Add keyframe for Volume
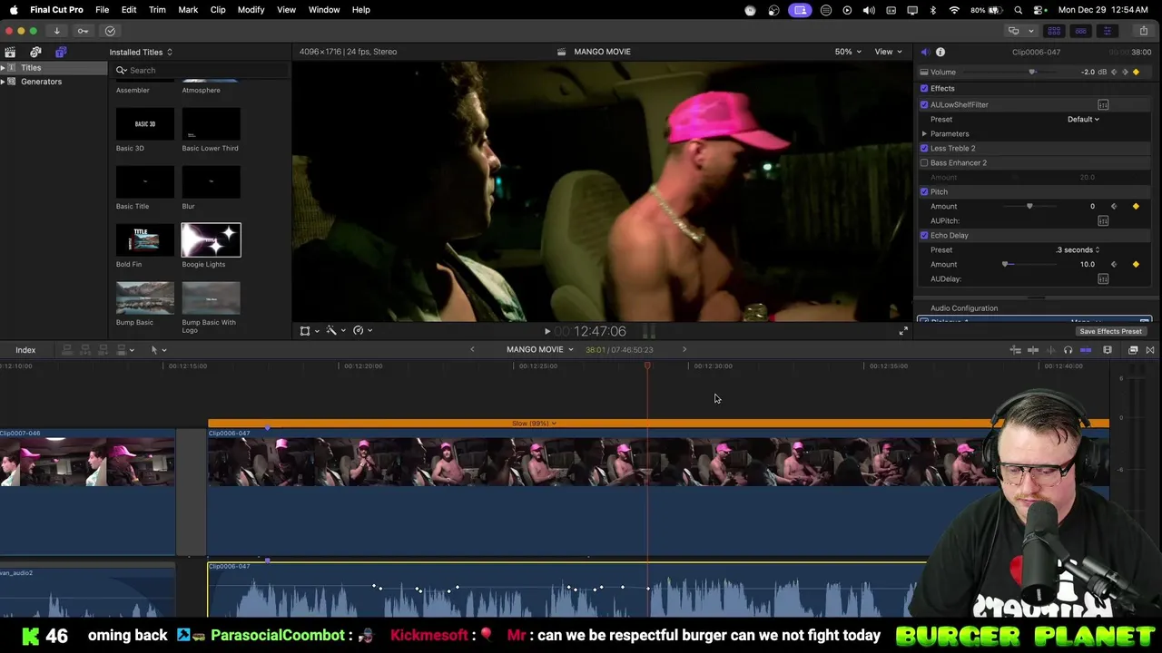The height and width of the screenshot is (653, 1162). coord(1136,72)
